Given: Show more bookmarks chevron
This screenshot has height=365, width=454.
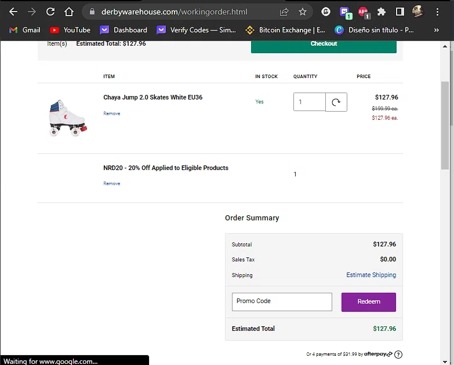Looking at the screenshot, I should (x=437, y=30).
